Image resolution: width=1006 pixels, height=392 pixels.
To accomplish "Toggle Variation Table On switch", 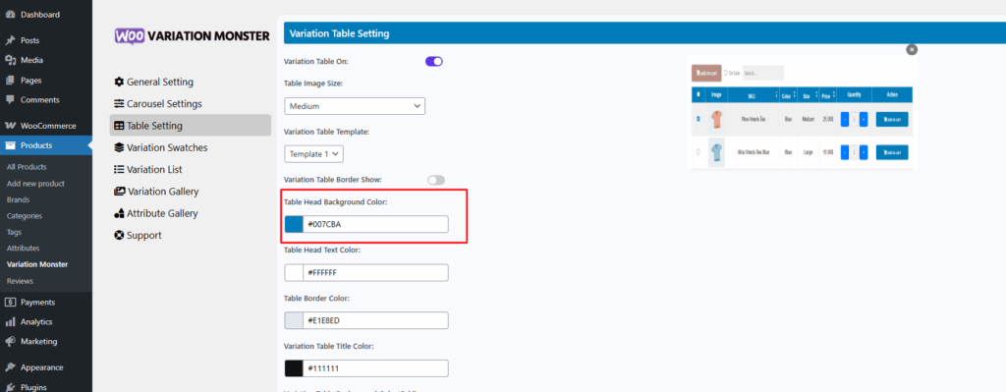I will click(x=434, y=62).
